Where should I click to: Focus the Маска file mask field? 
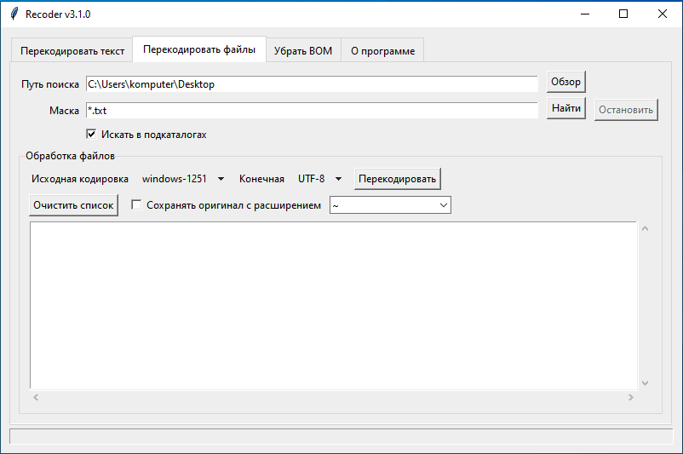311,111
